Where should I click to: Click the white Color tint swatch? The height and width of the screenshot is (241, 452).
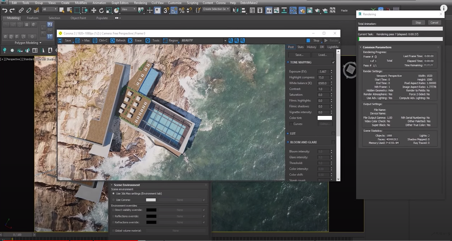pos(325,118)
